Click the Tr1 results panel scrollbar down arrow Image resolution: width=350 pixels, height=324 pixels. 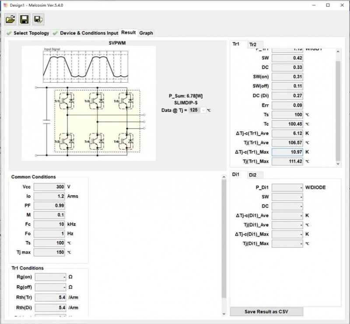[x=338, y=164]
